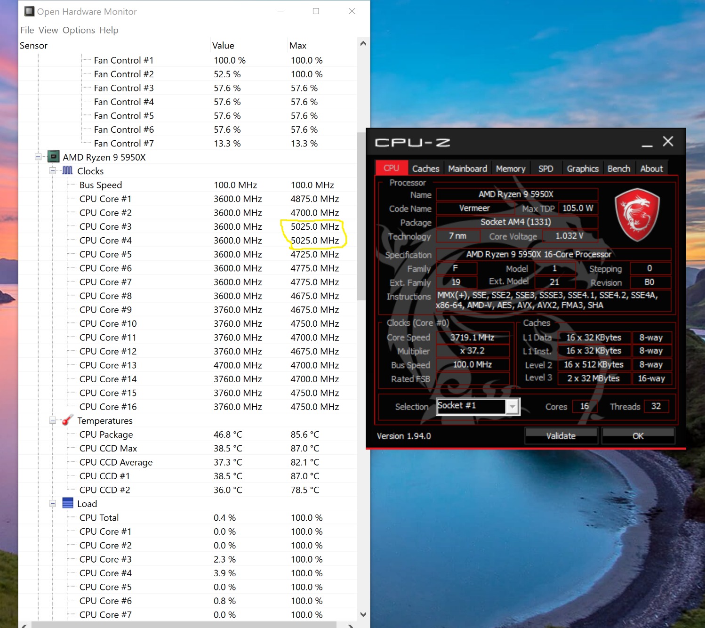Select CPU Core #3 under Clocks

(187, 226)
